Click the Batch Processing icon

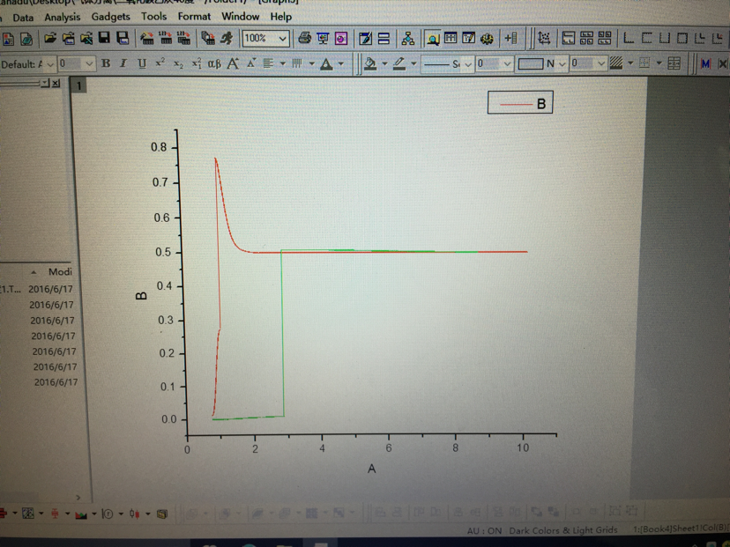[208, 38]
